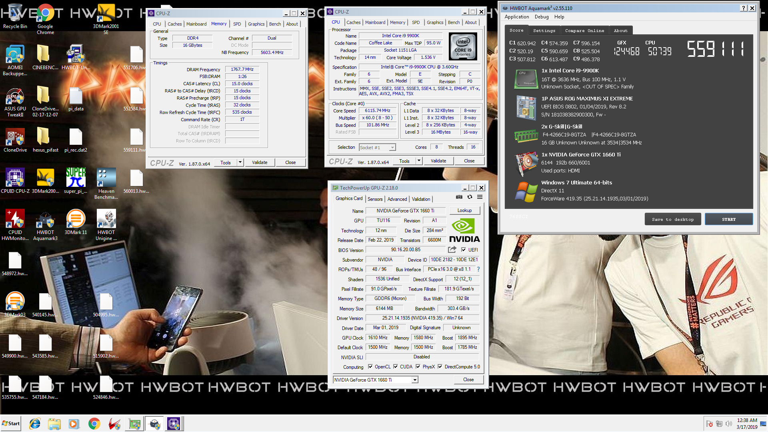Click the Windows Start button

point(11,424)
